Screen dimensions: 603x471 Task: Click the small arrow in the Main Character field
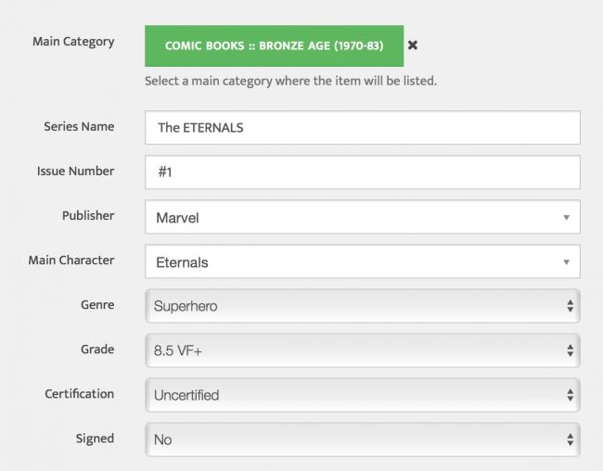click(566, 262)
